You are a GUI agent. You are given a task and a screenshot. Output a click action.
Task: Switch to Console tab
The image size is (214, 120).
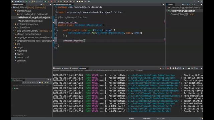(x=83, y=68)
